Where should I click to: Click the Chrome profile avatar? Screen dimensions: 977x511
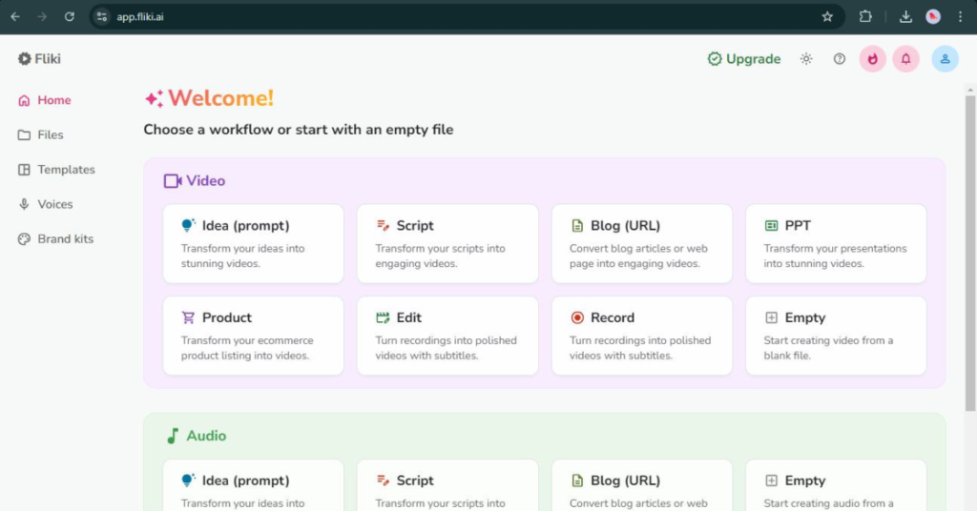pyautogui.click(x=933, y=17)
